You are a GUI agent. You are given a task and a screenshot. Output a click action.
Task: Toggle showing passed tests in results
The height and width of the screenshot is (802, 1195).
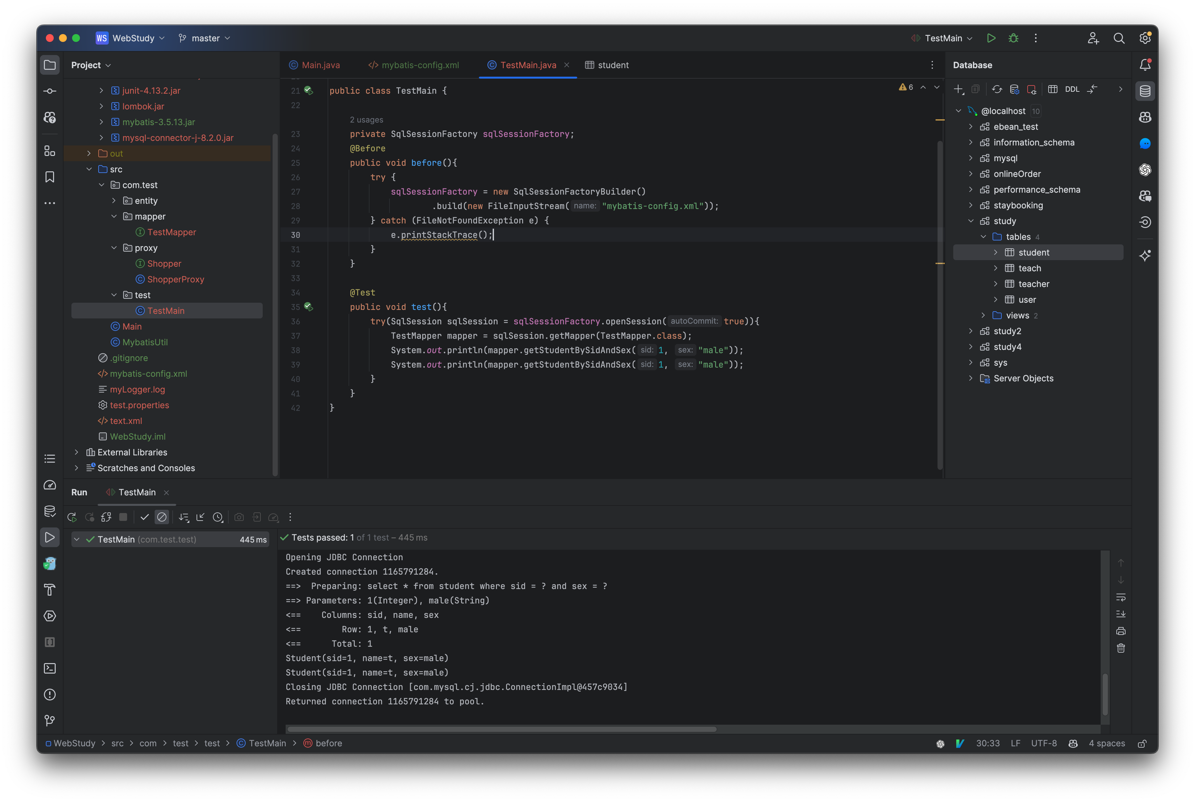145,517
